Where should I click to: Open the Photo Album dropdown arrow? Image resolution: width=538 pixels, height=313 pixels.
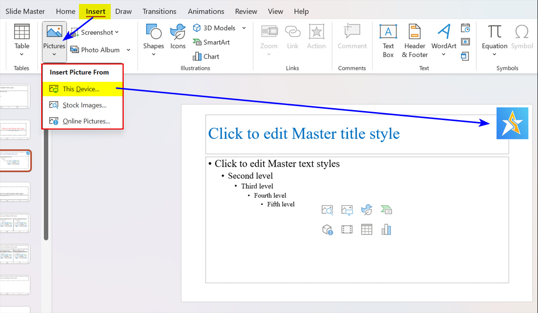coord(128,50)
